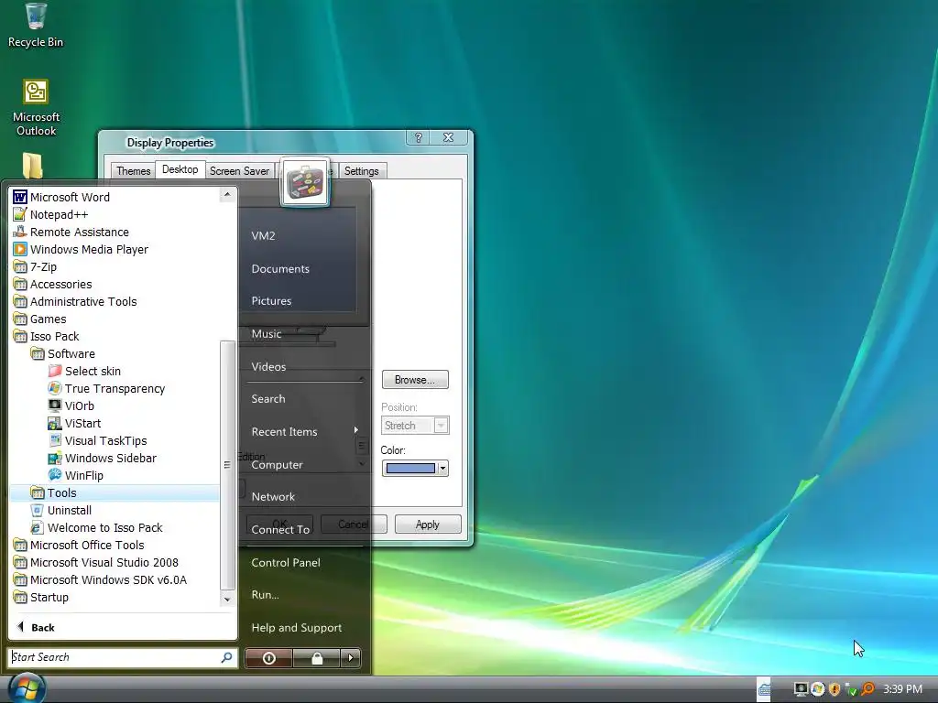
Task: Switch to the Desktop tab
Action: point(180,169)
